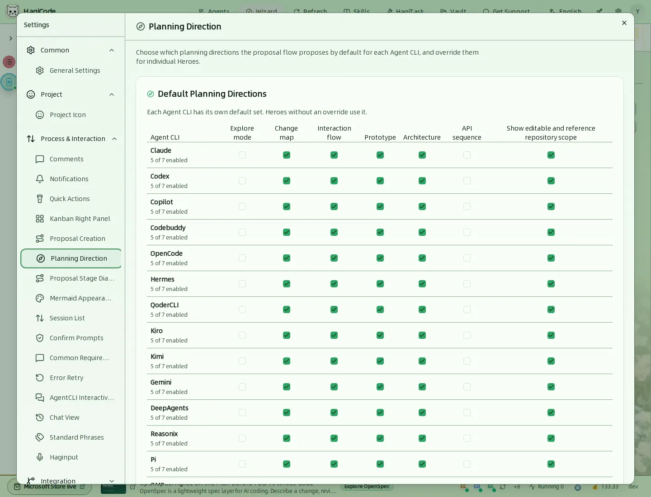Go to Session List settings
Screen dimensions: 651x497
point(71,318)
